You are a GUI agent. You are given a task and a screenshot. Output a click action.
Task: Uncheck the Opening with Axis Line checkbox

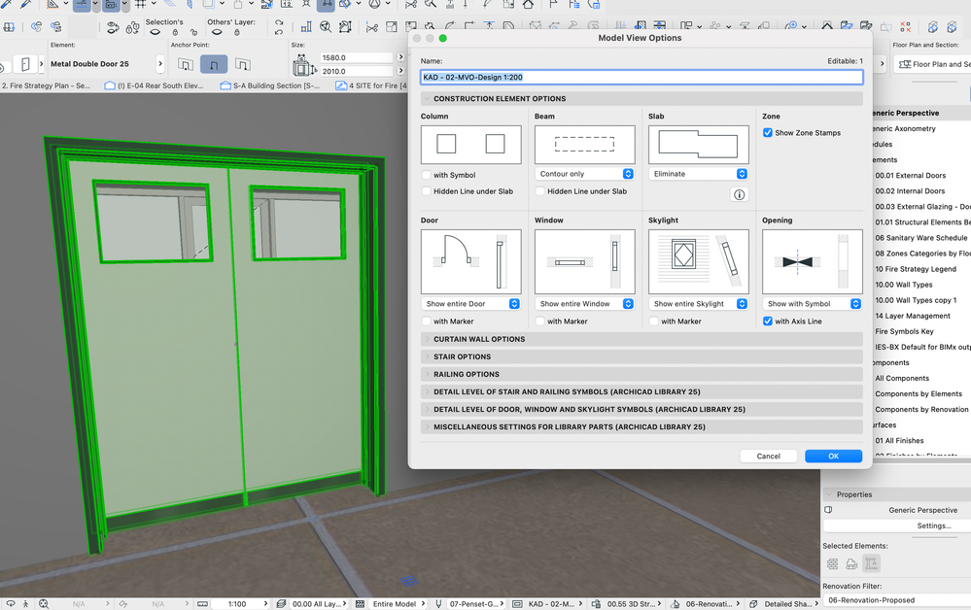click(768, 322)
